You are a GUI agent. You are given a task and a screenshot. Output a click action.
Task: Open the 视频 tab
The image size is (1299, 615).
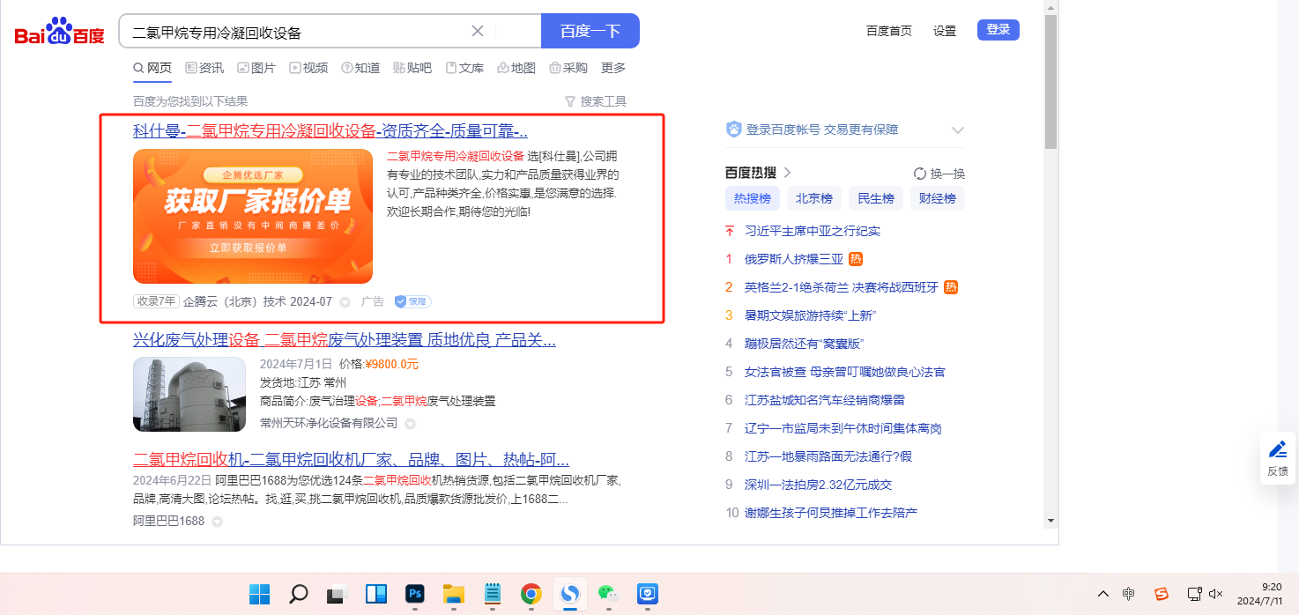point(308,68)
